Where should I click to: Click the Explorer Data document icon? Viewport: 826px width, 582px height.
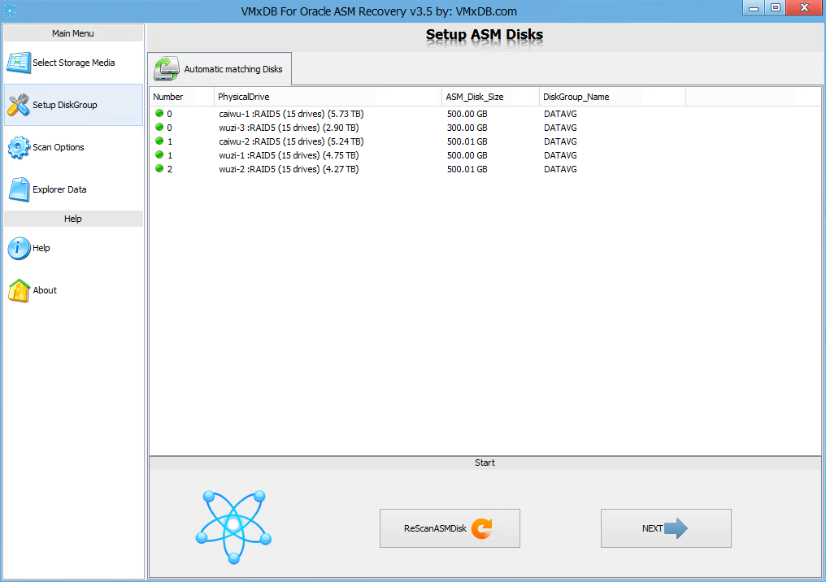[19, 189]
